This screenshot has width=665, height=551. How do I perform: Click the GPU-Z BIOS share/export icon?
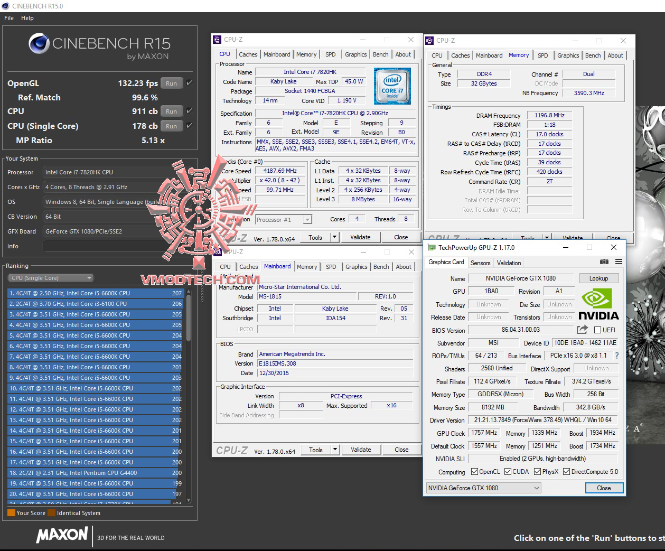pyautogui.click(x=582, y=330)
